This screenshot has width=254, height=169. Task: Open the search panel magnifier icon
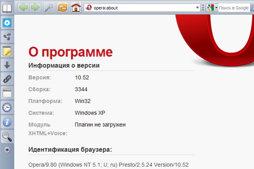click(7, 136)
